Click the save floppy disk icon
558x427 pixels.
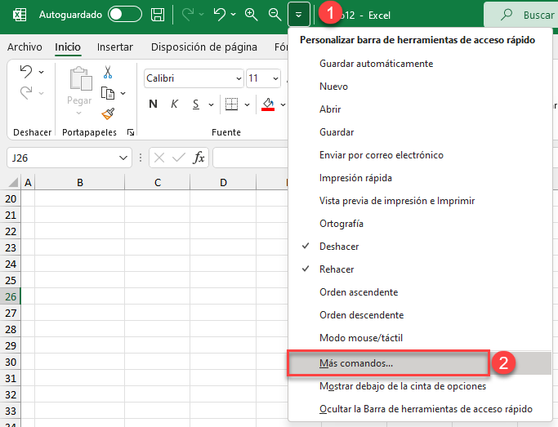pos(158,15)
